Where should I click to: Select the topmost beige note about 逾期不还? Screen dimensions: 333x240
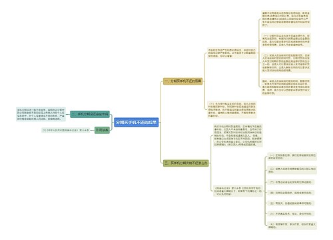pyautogui.click(x=286, y=19)
